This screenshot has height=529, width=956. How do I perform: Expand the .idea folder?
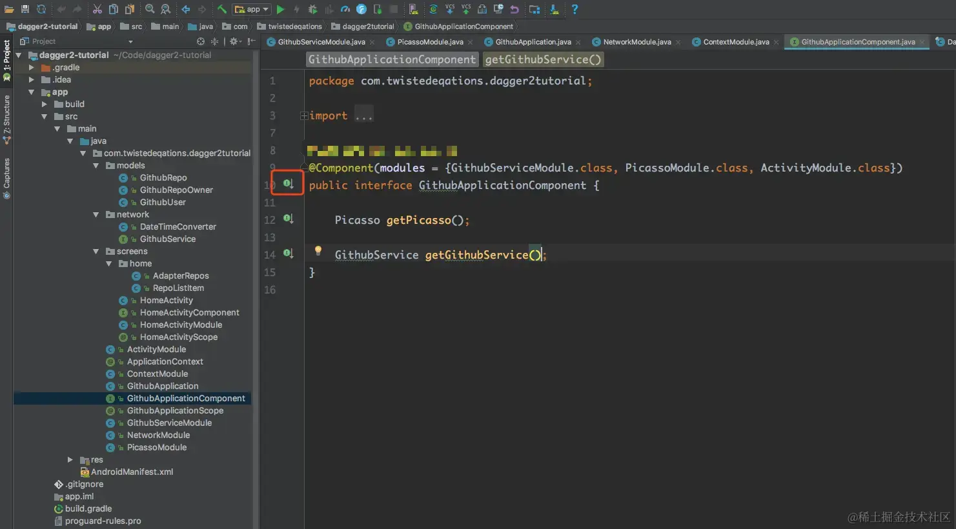click(x=31, y=79)
